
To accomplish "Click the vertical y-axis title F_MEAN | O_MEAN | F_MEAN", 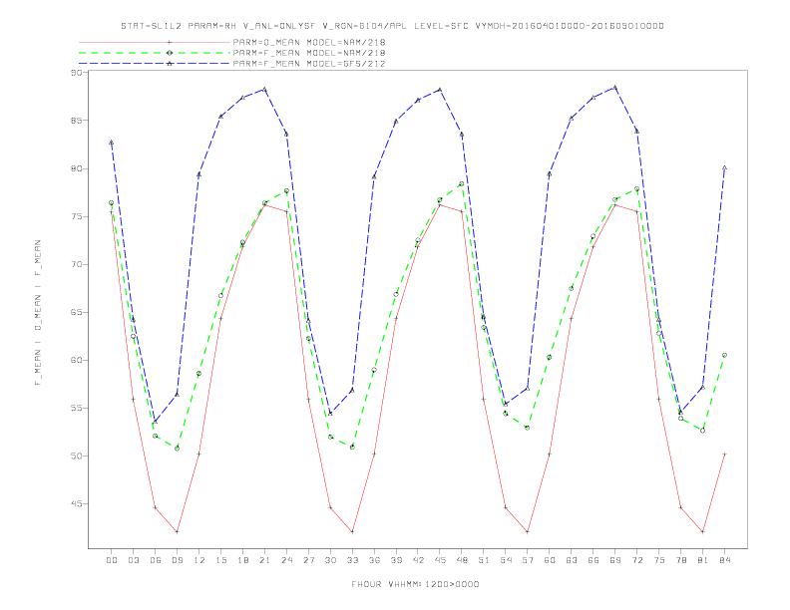I will pos(38,313).
